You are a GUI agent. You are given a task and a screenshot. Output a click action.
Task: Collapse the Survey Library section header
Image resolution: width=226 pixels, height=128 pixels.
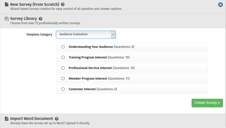(23, 19)
